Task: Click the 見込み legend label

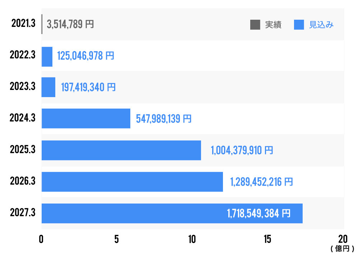Action: coord(321,25)
